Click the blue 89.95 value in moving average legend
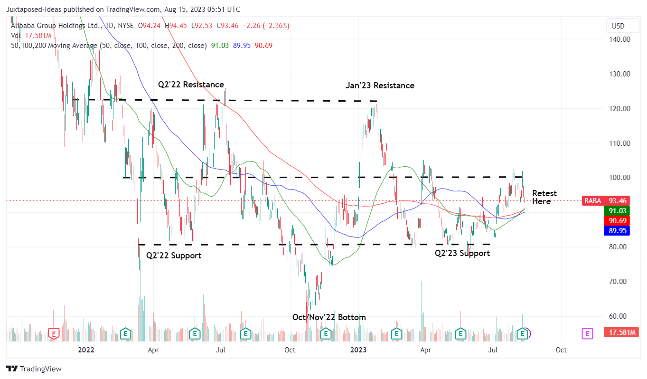 [x=242, y=46]
